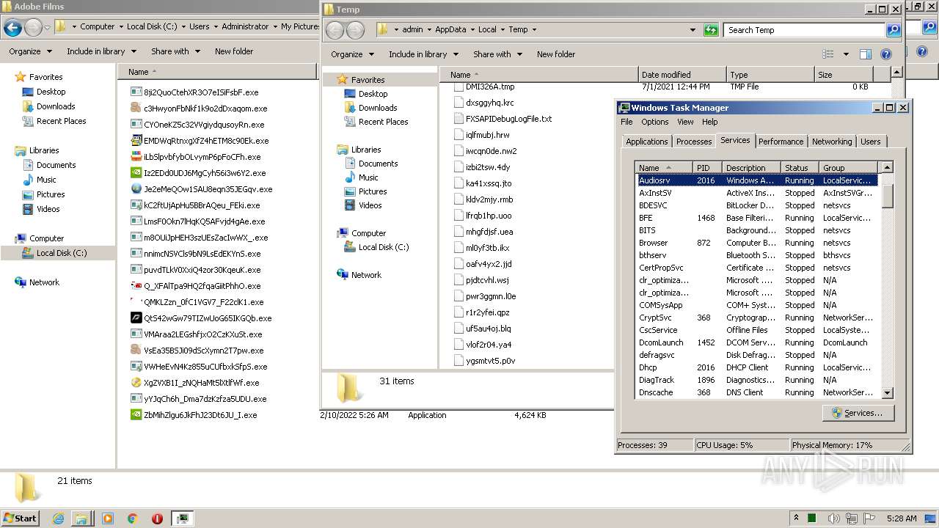Click the taskbar clock 5:28 AM
Screen dimensions: 939x528
[902, 518]
